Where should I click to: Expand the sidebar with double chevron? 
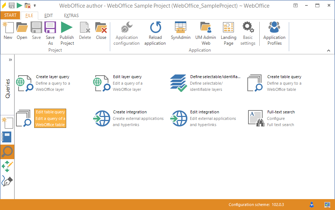(x=10, y=60)
